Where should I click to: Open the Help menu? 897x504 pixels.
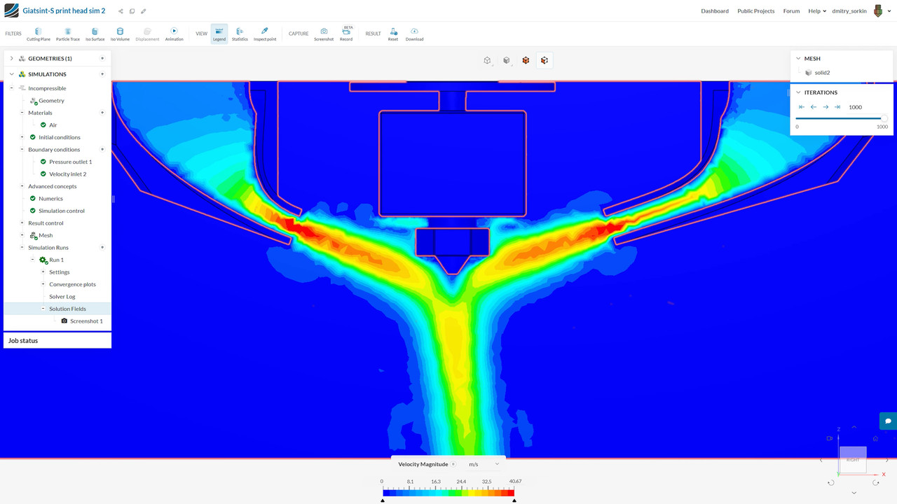click(817, 11)
